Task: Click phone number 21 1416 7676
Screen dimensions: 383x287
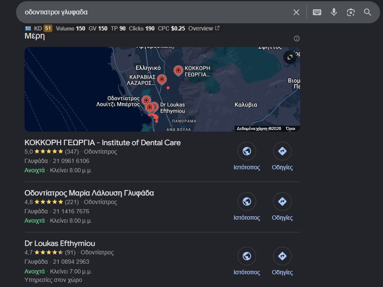Action: (x=71, y=211)
